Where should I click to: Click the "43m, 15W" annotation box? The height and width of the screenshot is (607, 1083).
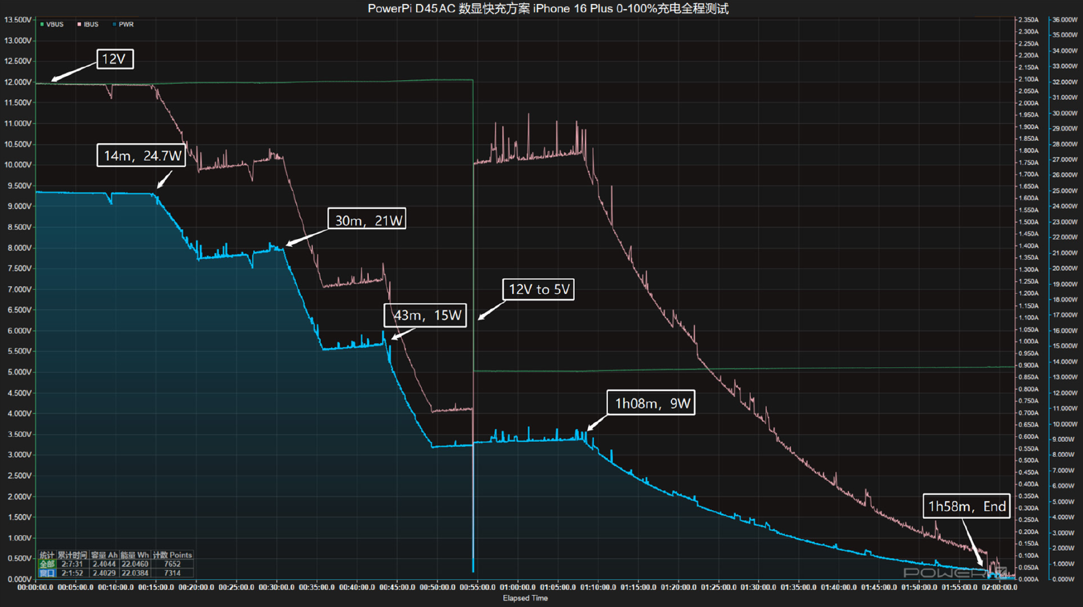425,315
